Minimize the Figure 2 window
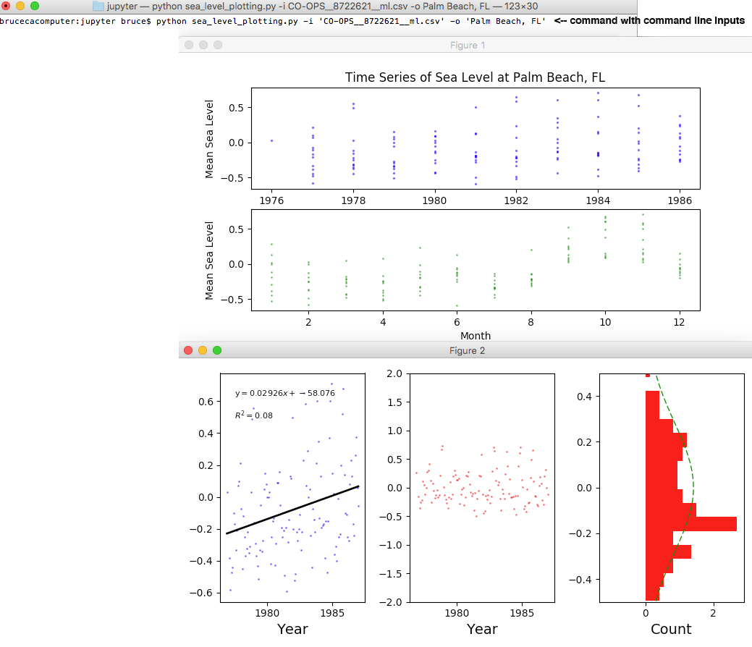 pos(203,350)
